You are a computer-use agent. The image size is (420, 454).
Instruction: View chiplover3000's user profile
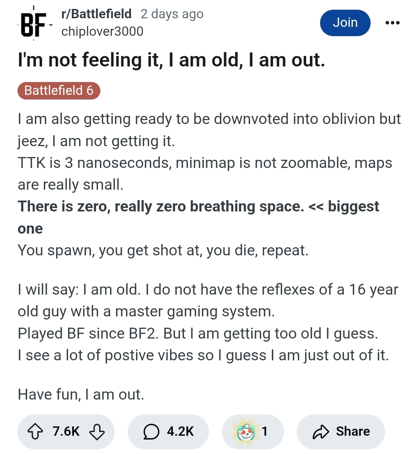pos(103,31)
